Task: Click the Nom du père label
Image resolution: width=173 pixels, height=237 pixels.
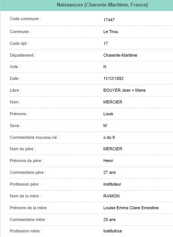Action: 23,149
